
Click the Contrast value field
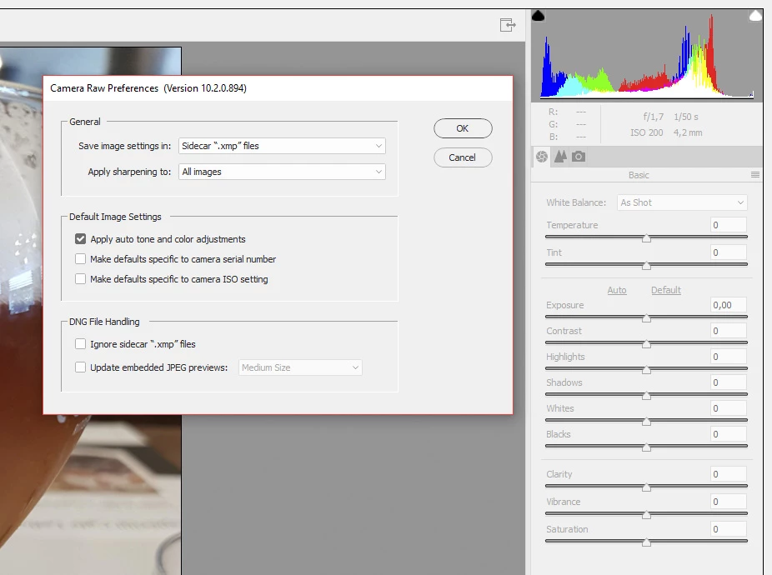729,331
